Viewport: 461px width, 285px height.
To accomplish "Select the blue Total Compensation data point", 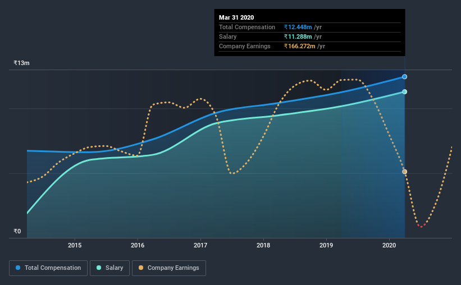I will coord(404,77).
